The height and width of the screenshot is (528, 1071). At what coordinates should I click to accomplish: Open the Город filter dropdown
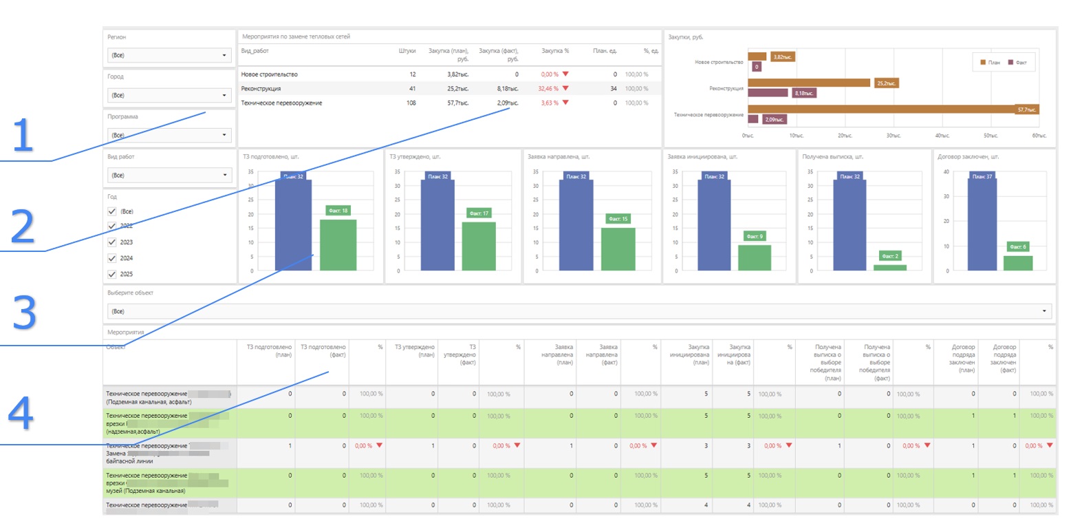point(169,96)
